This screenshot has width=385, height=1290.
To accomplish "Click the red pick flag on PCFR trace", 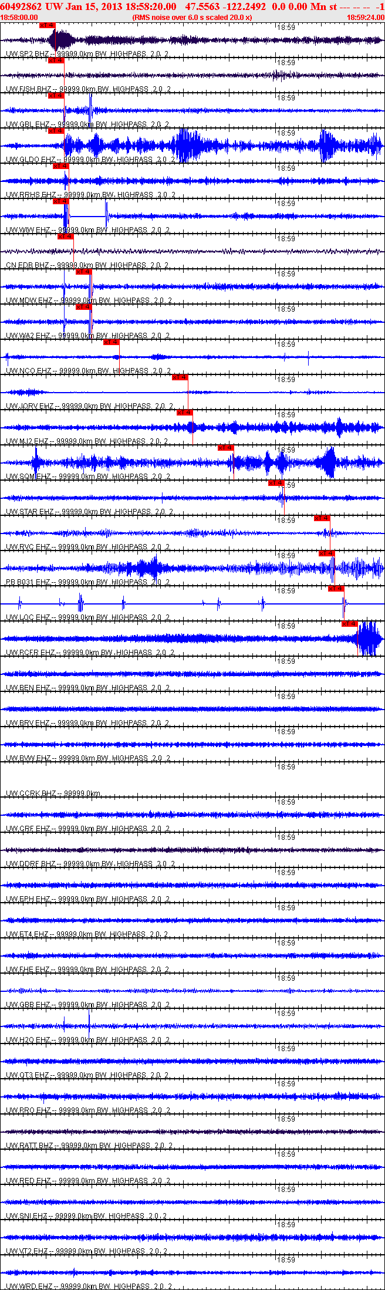I will 349,624.
